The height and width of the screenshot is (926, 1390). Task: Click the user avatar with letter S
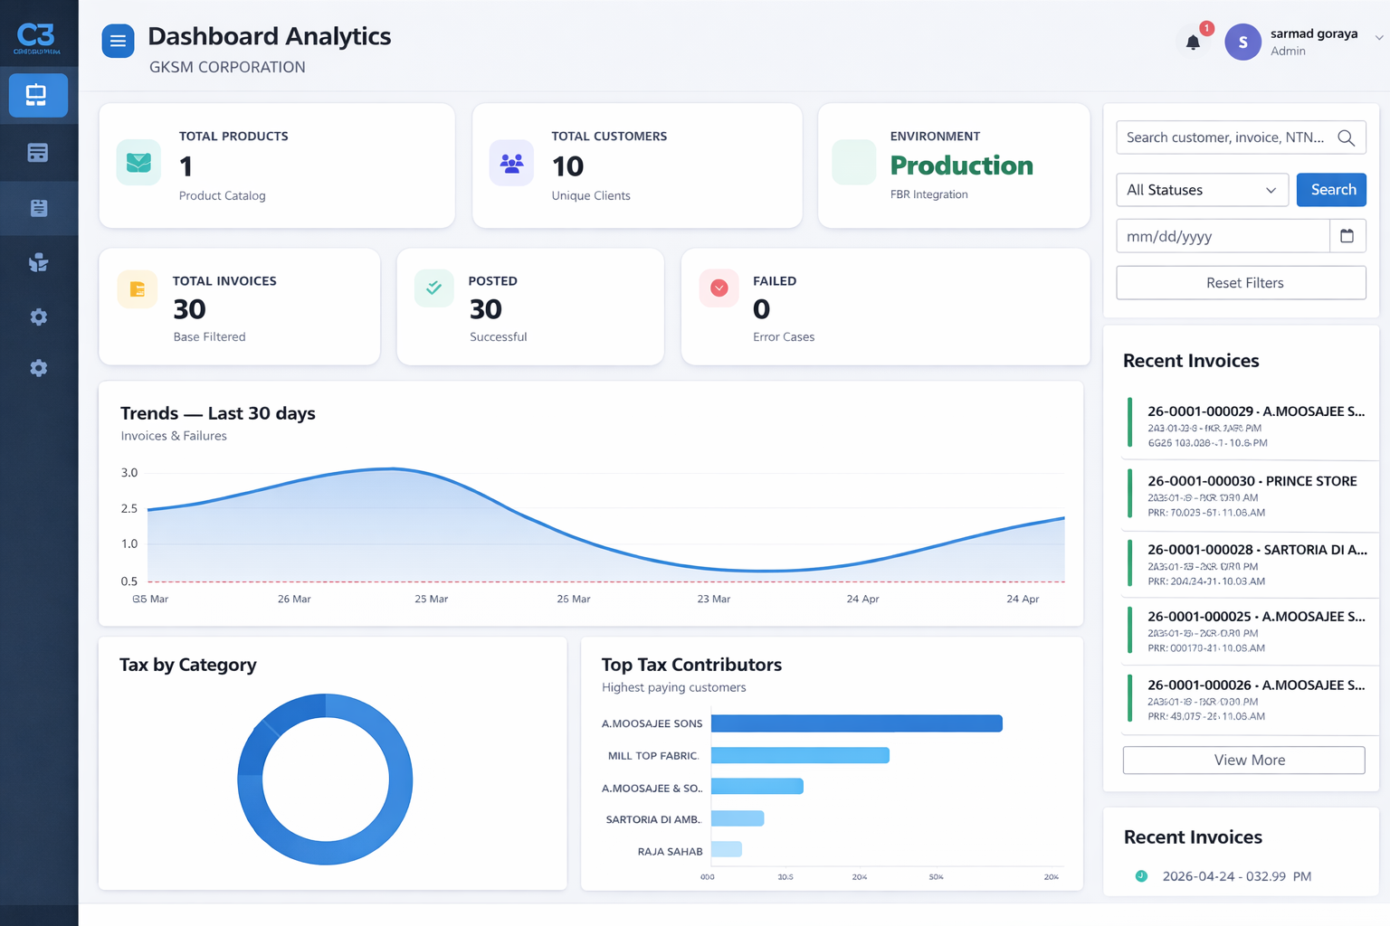pos(1242,43)
